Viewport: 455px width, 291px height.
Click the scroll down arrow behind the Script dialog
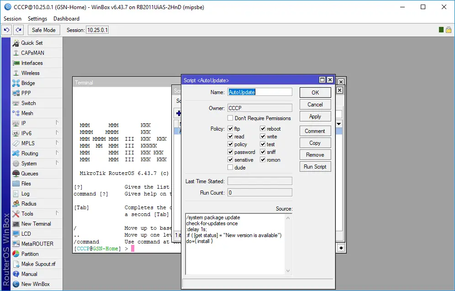tap(341, 248)
